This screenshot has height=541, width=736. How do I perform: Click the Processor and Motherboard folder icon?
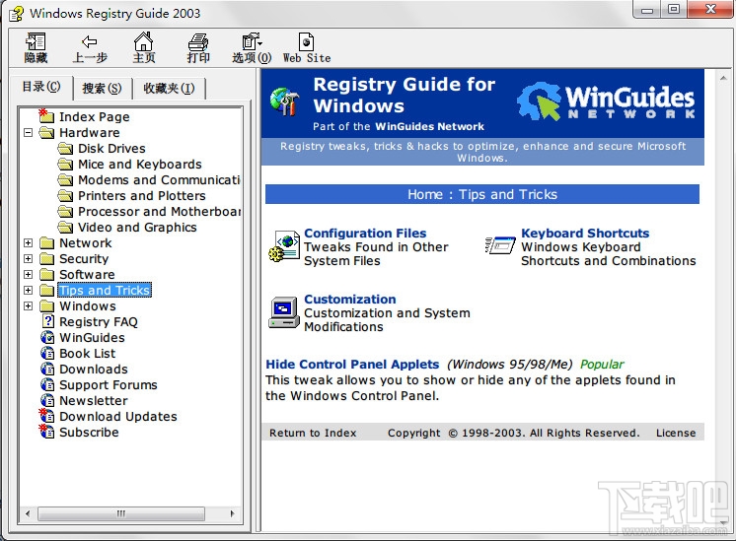point(66,212)
